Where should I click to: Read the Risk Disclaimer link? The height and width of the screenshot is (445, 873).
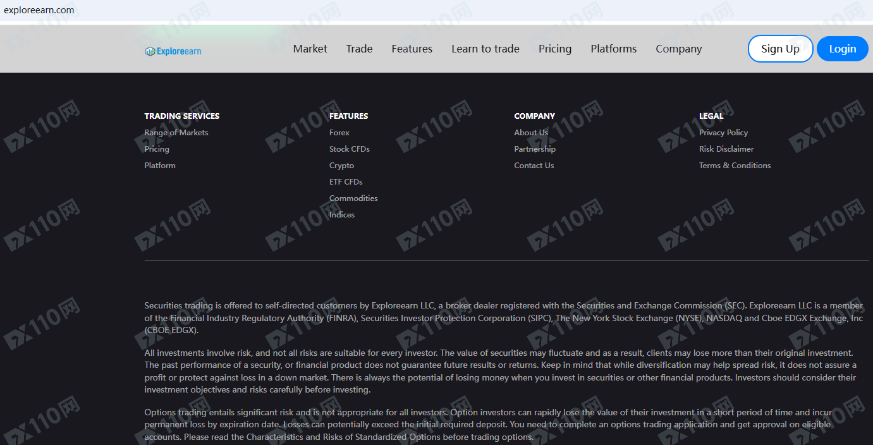(x=726, y=149)
